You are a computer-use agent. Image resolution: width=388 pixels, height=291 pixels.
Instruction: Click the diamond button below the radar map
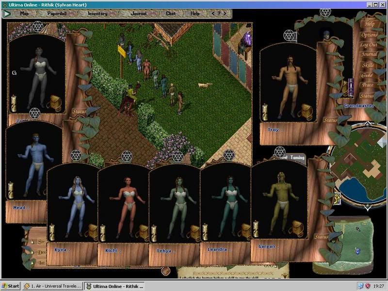click(368, 207)
